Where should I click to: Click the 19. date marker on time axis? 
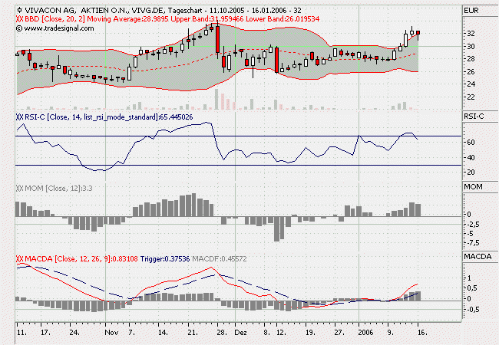(x=310, y=333)
